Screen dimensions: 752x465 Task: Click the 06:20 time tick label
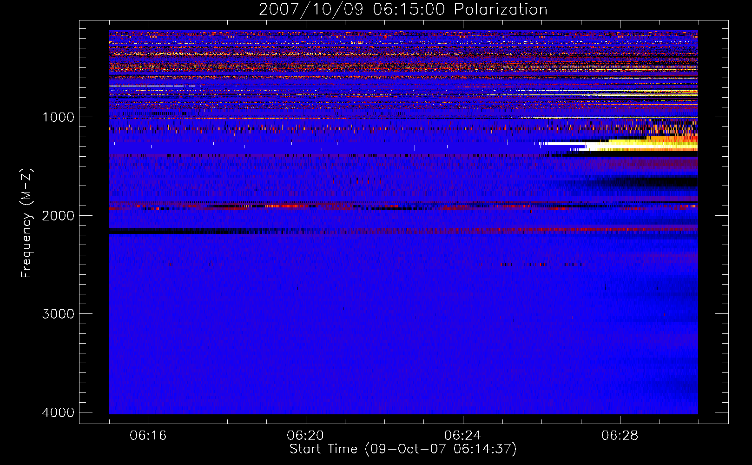coord(305,436)
